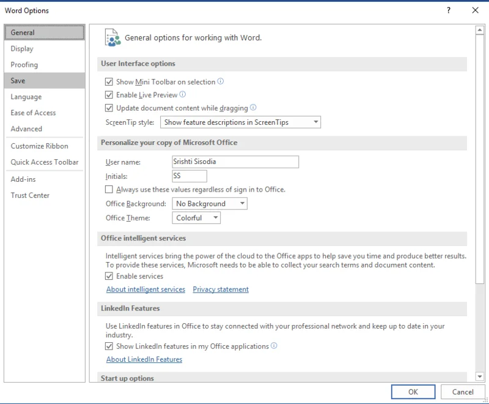Viewport: 489px width, 404px height.
Task: Click the info icon beside Show Mini Toolbar
Action: click(220, 81)
